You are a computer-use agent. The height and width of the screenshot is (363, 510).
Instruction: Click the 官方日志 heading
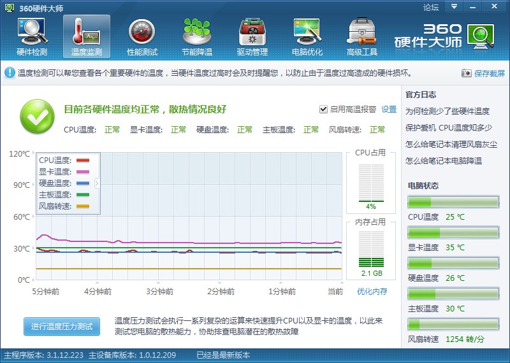(421, 94)
